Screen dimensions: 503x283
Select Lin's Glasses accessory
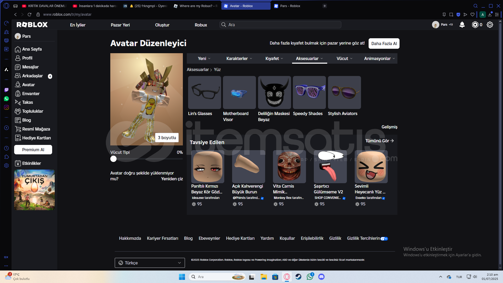pos(205,92)
